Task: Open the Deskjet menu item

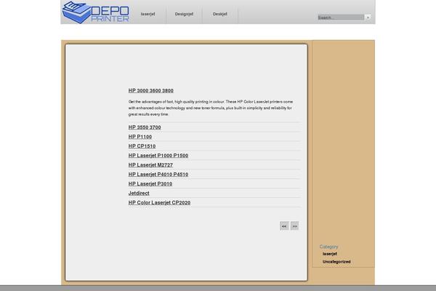Action: pos(219,14)
